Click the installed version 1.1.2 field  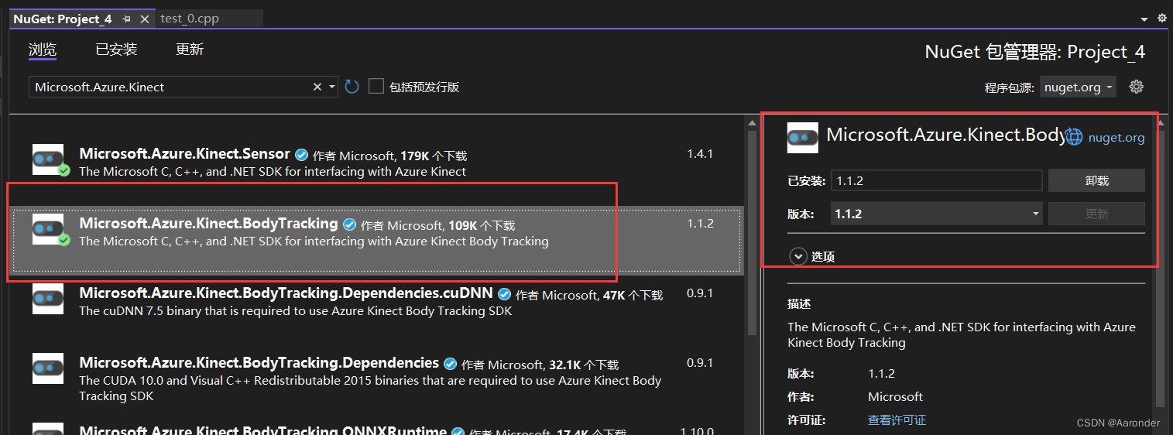click(x=937, y=180)
